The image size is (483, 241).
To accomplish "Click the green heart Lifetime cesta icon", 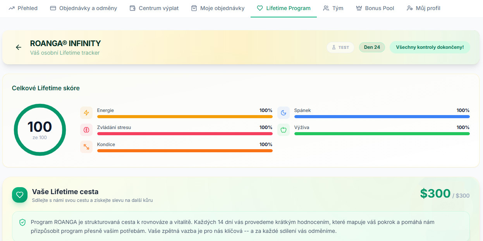I will 20,195.
